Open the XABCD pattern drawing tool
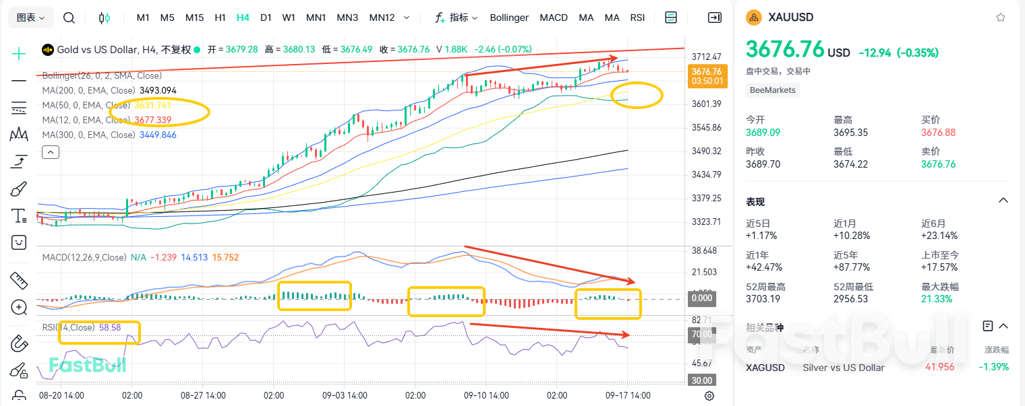Image resolution: width=1025 pixels, height=406 pixels. pos(18,134)
